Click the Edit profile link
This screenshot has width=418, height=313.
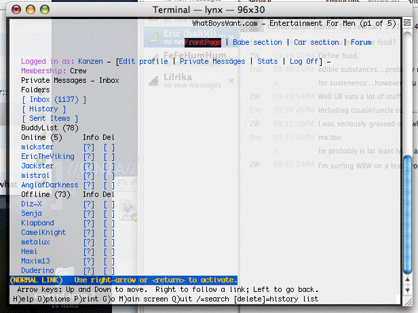[x=144, y=61]
